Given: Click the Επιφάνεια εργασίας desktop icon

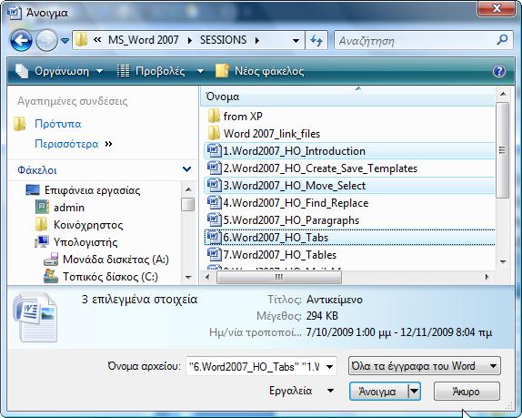Looking at the screenshot, I should click(x=33, y=190).
